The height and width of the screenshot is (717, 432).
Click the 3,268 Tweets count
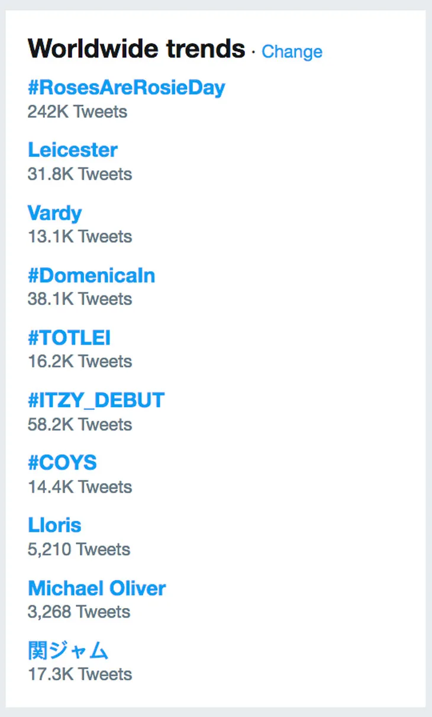79,612
